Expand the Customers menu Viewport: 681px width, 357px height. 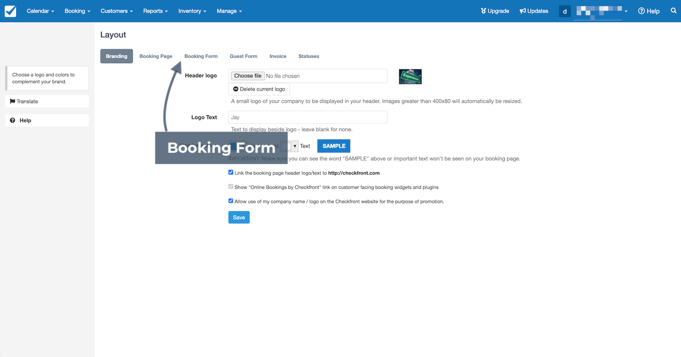[x=116, y=11]
